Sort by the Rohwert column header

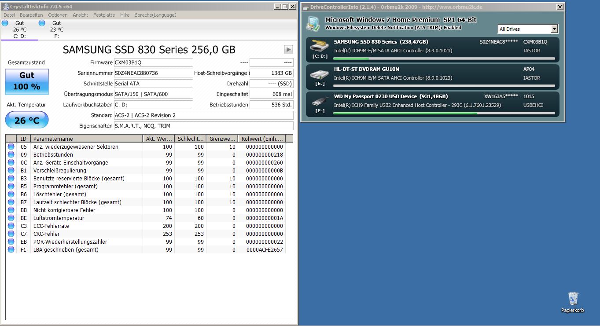[261, 139]
